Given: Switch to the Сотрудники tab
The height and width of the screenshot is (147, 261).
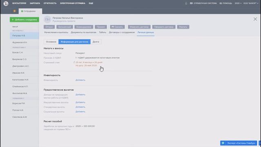Looking at the screenshot, I should (x=30, y=11).
